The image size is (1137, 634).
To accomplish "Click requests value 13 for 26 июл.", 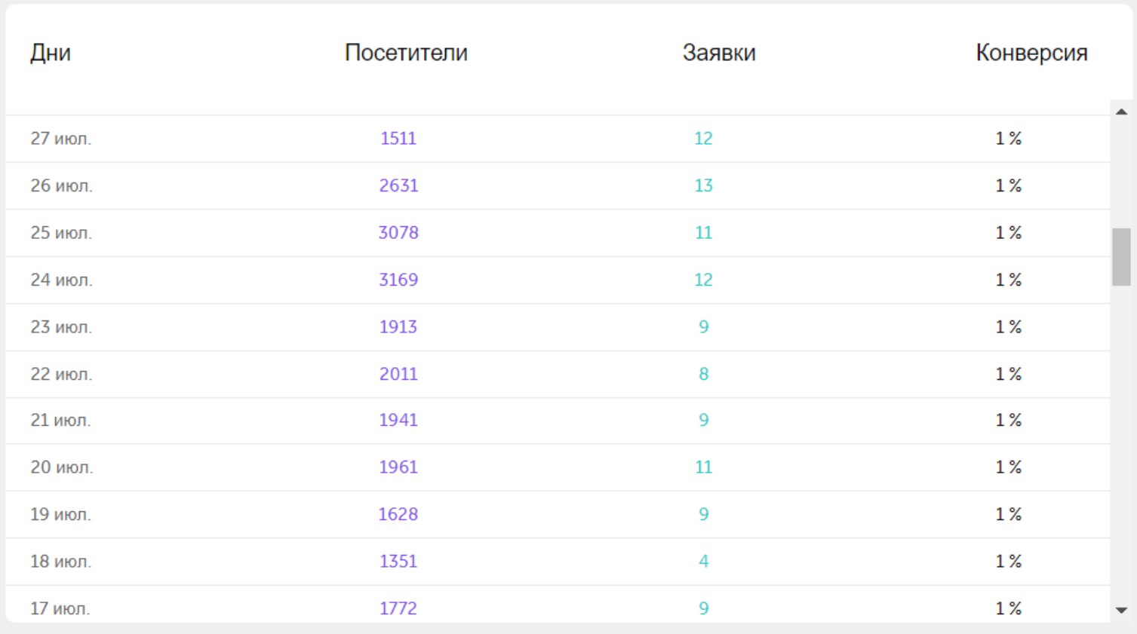I will pyautogui.click(x=703, y=185).
